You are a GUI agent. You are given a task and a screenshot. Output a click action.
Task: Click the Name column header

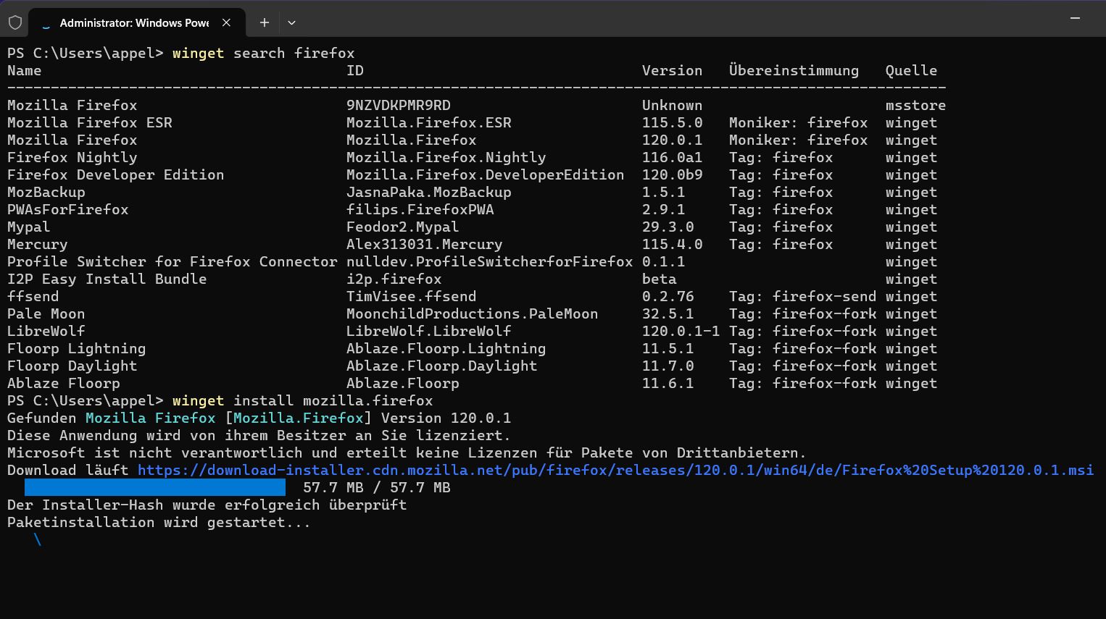point(25,70)
